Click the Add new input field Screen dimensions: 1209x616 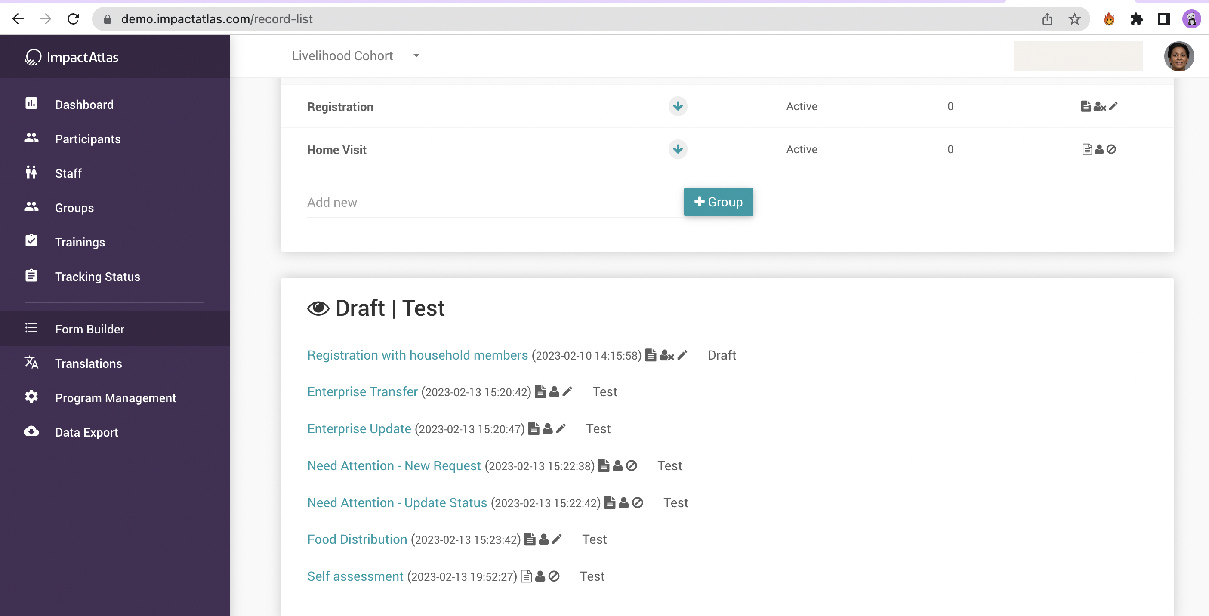click(x=493, y=203)
